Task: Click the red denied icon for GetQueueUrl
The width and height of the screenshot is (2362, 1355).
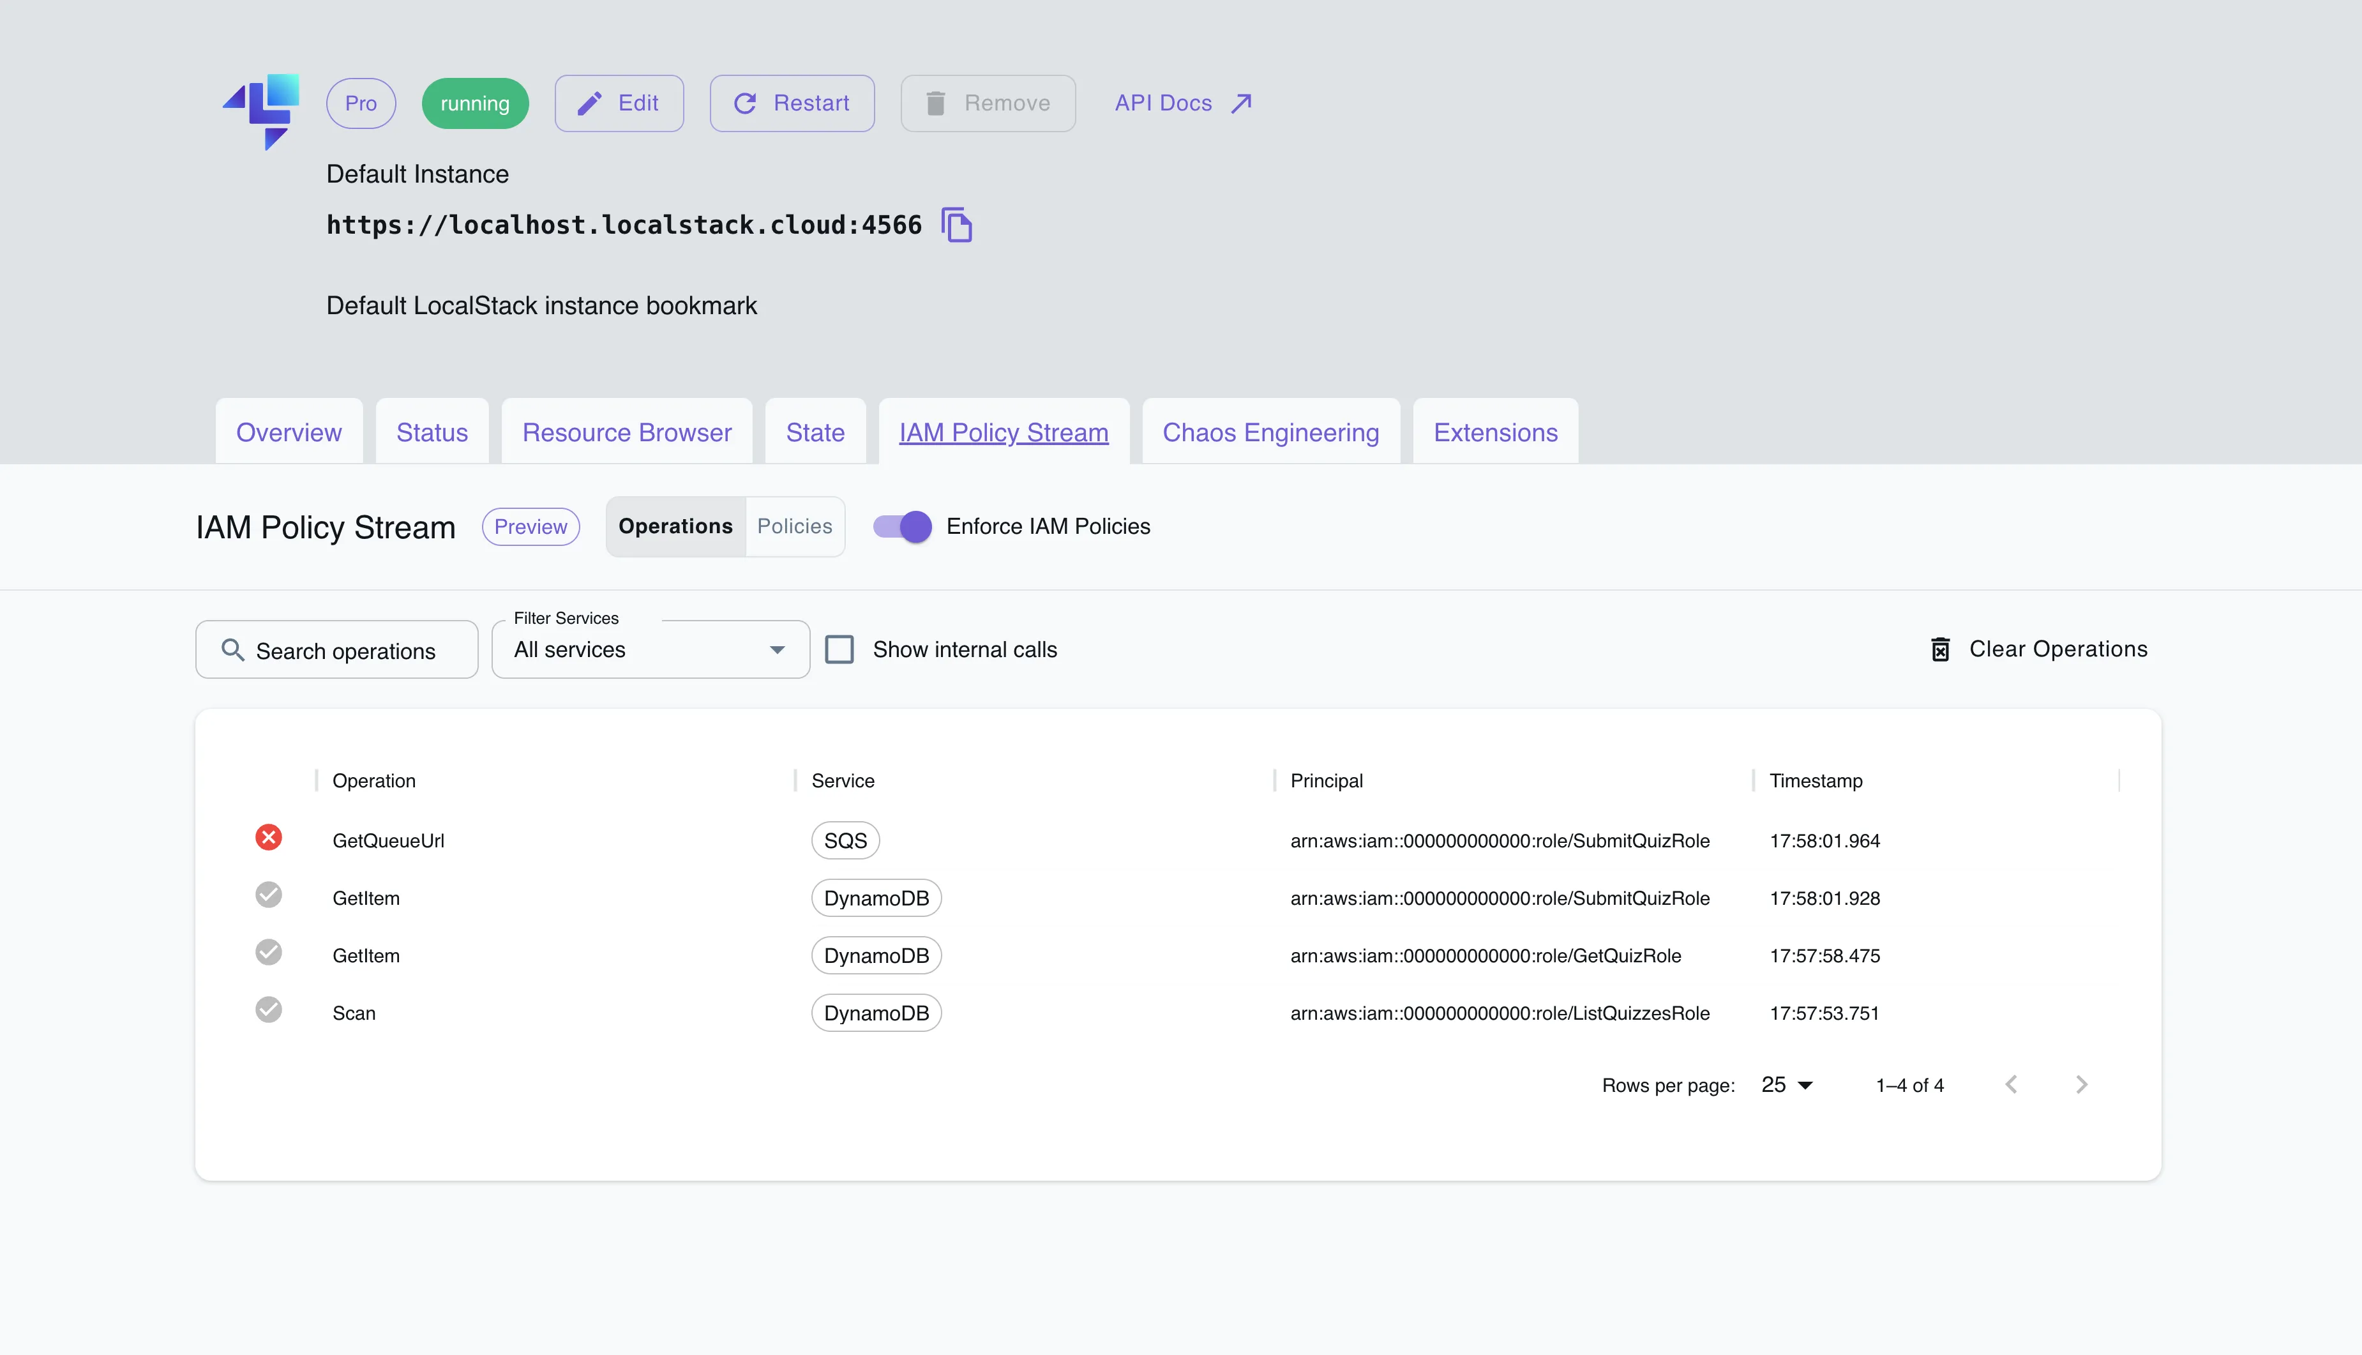Action: pos(269,838)
